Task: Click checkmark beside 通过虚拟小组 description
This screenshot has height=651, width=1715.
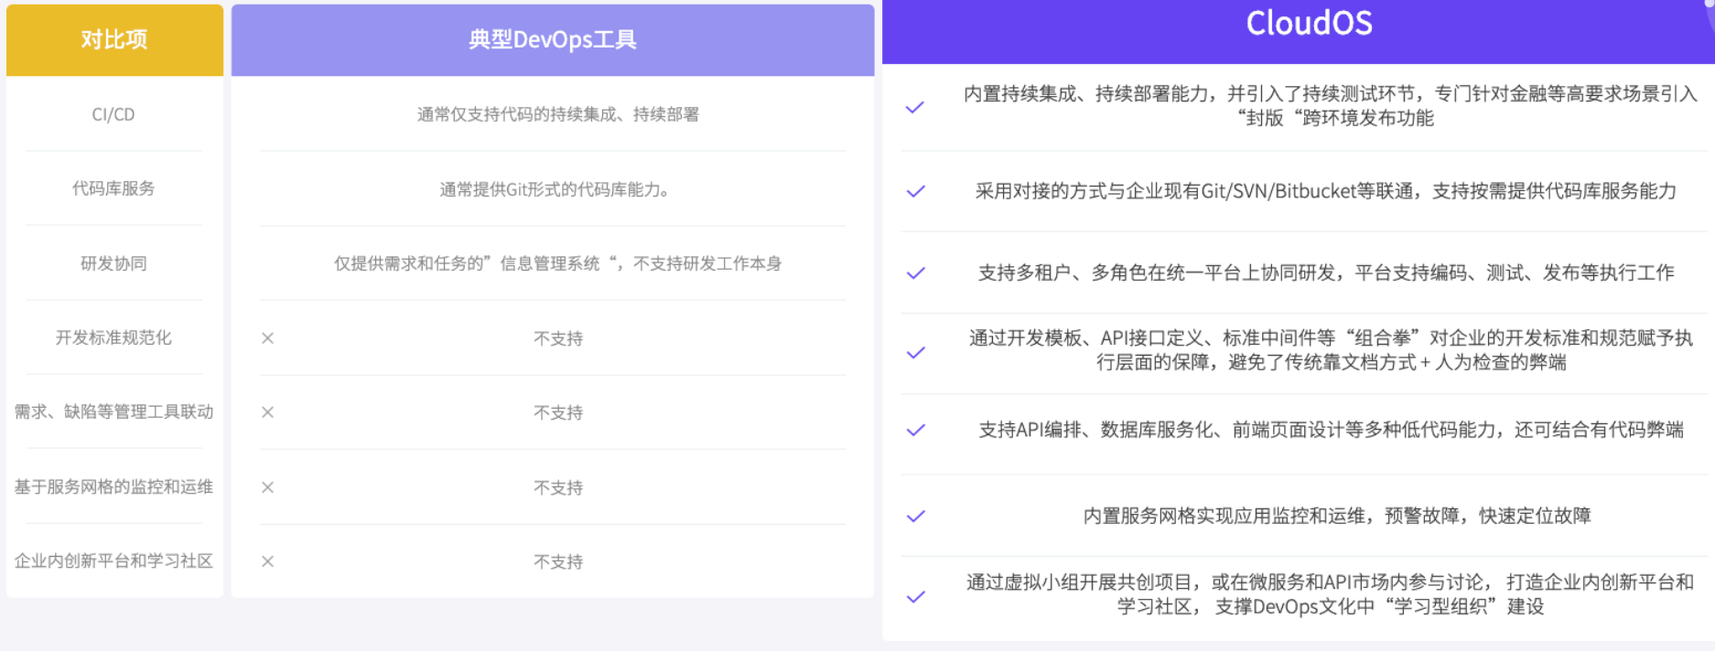Action: point(915,597)
